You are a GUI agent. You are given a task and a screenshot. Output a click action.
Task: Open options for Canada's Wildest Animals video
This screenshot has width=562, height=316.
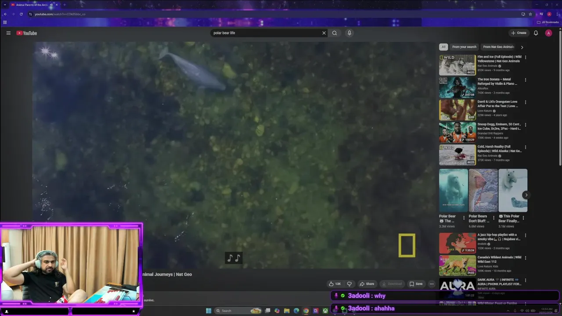(x=526, y=258)
